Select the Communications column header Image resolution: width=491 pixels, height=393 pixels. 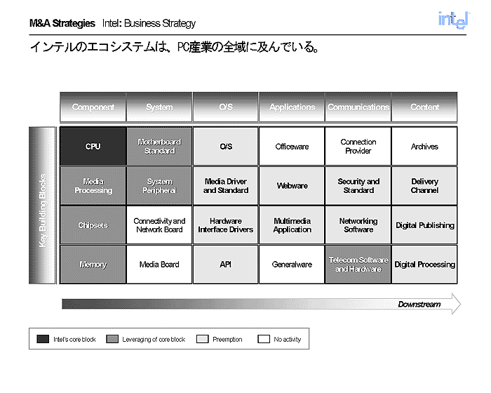(x=358, y=107)
